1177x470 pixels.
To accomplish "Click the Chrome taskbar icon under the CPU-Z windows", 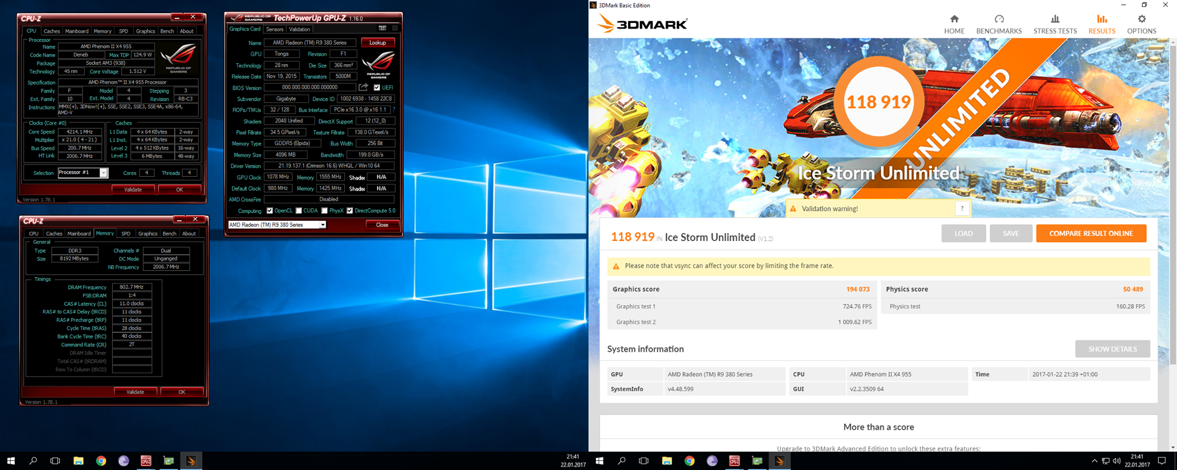I will click(101, 461).
